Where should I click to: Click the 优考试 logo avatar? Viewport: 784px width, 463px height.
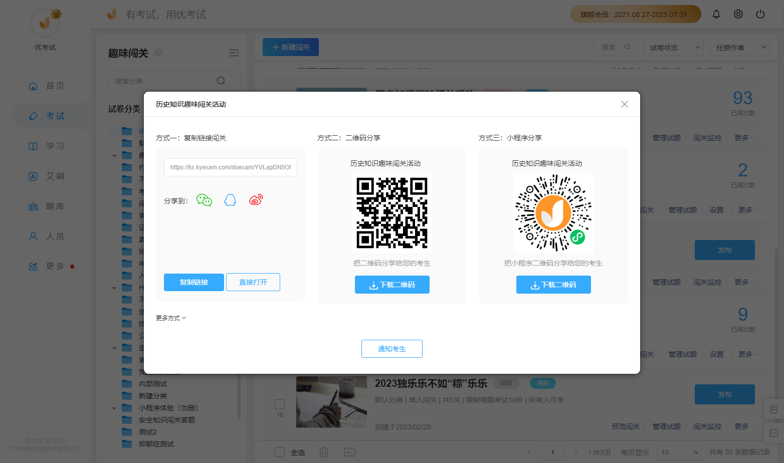pos(46,22)
